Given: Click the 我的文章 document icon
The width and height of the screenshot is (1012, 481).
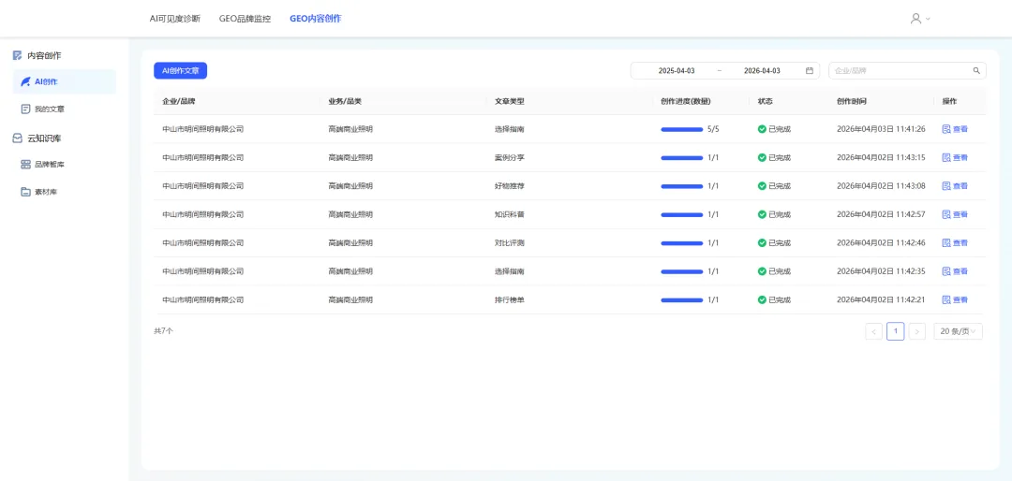Looking at the screenshot, I should coord(26,109).
